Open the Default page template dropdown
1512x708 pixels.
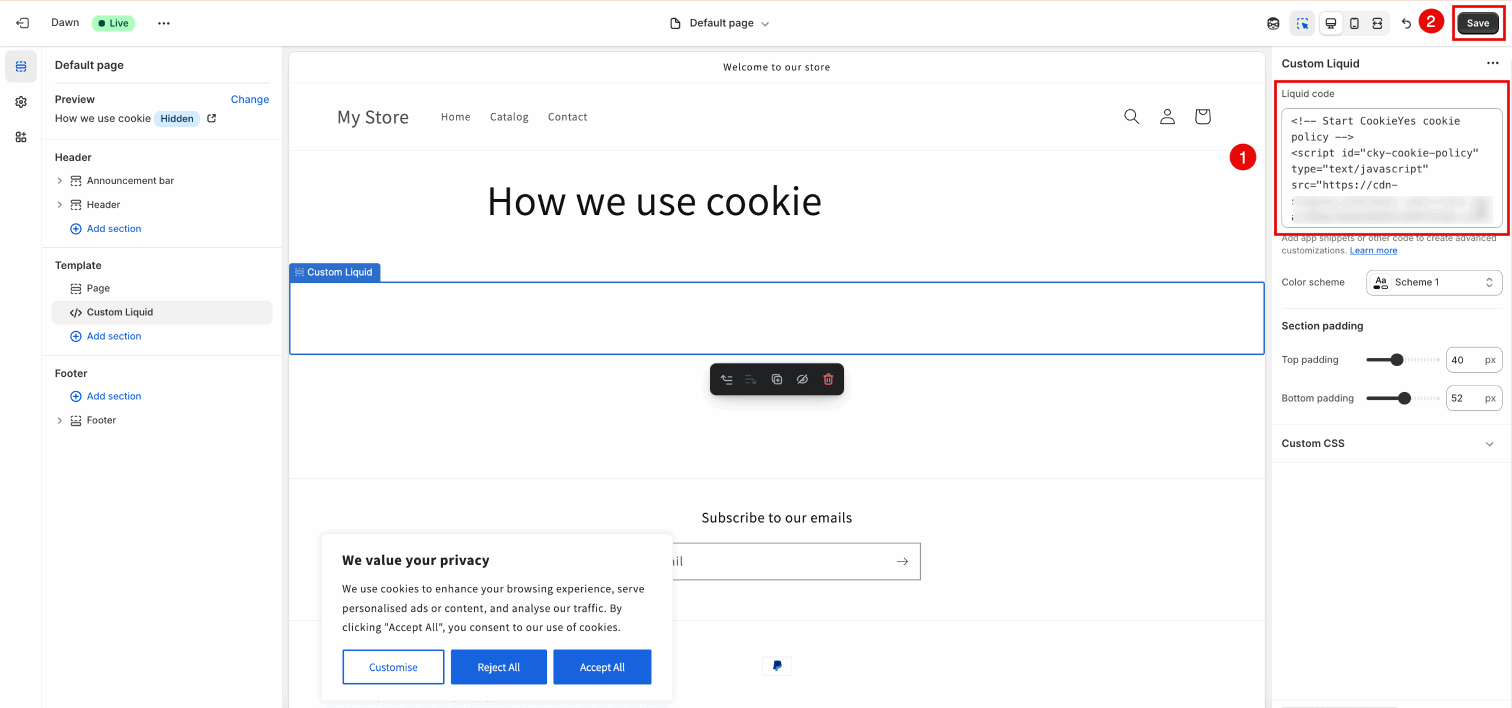click(x=721, y=23)
